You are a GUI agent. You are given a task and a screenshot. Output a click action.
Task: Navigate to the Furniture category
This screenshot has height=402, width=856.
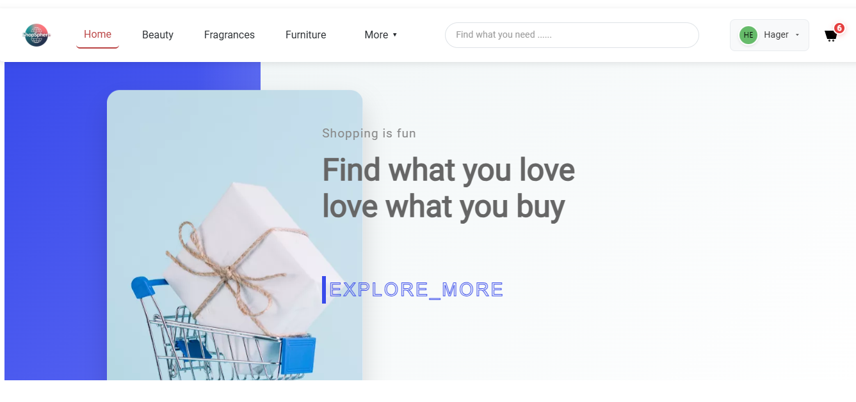coord(305,35)
